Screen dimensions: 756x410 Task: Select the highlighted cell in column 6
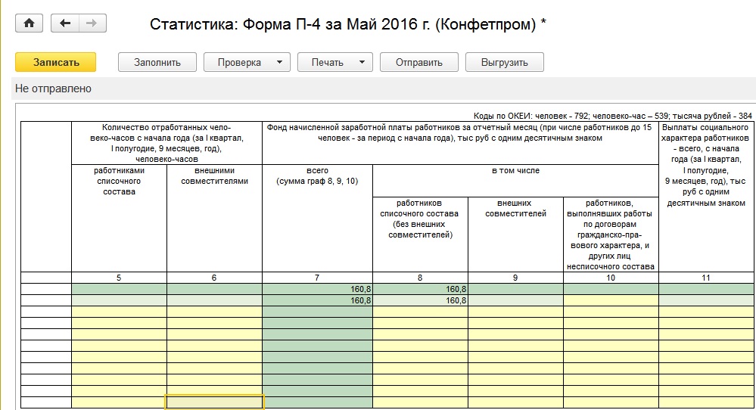[215, 402]
